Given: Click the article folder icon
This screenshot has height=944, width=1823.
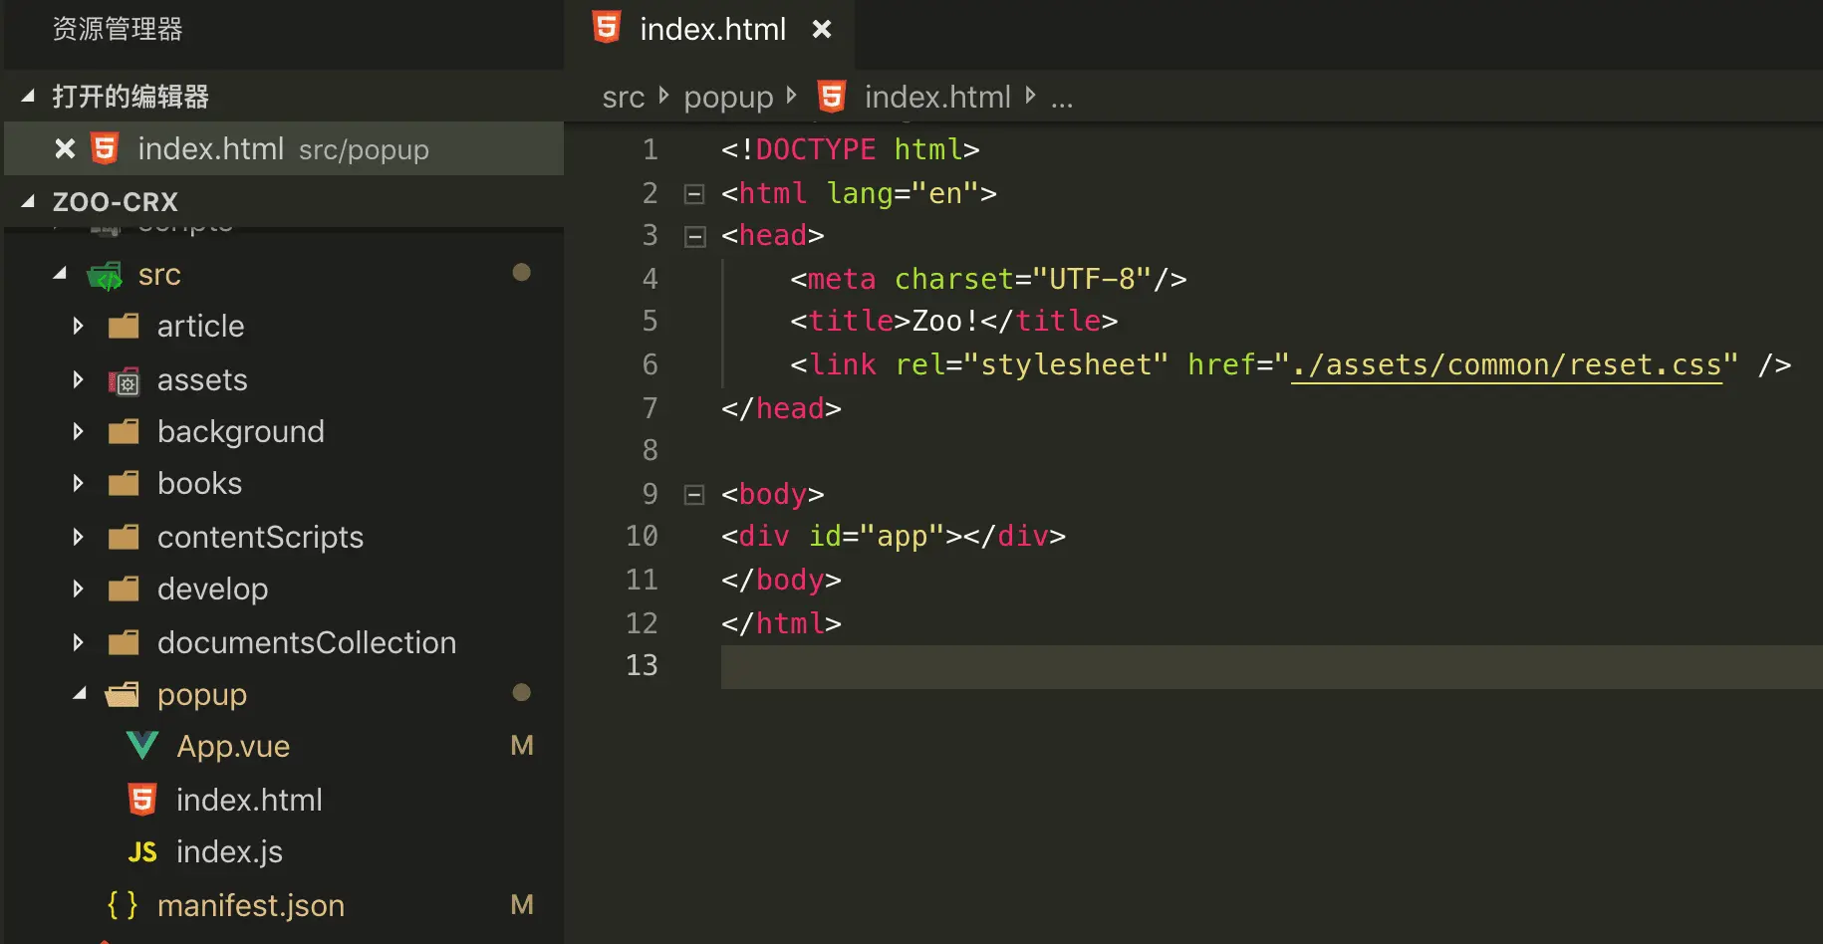Looking at the screenshot, I should 124,327.
